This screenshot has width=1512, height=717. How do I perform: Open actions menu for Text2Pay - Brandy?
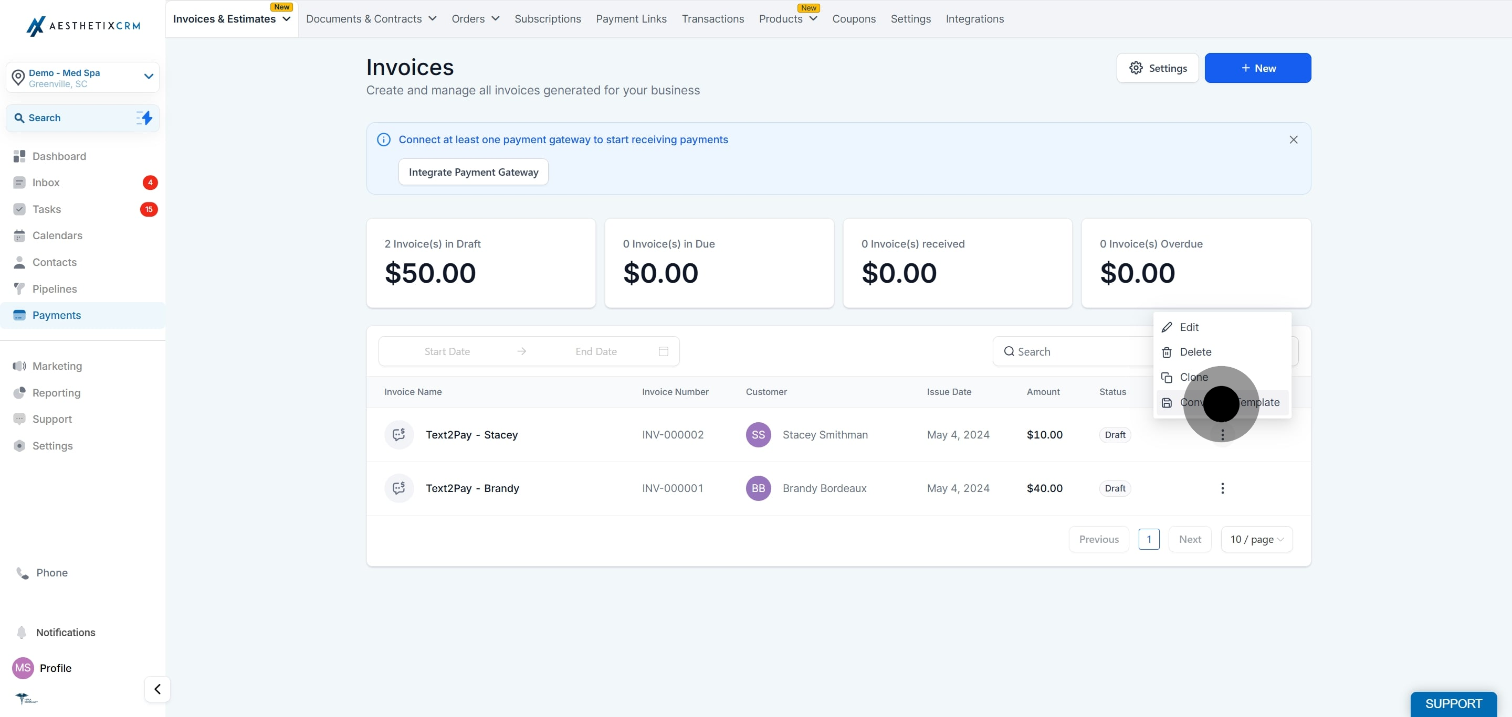1223,488
